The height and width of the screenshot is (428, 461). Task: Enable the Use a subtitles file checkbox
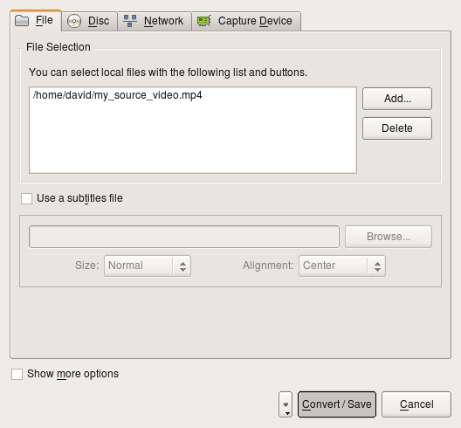(26, 198)
